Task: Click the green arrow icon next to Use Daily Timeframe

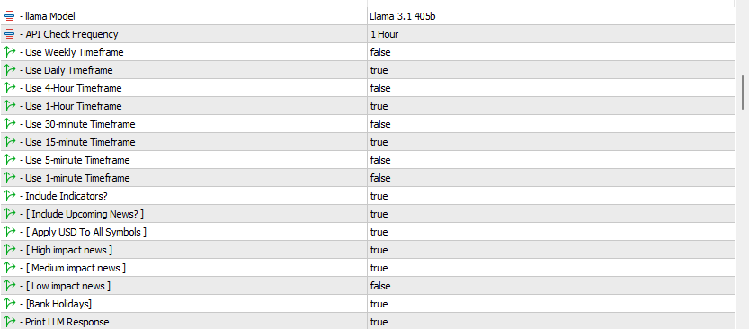Action: click(9, 70)
